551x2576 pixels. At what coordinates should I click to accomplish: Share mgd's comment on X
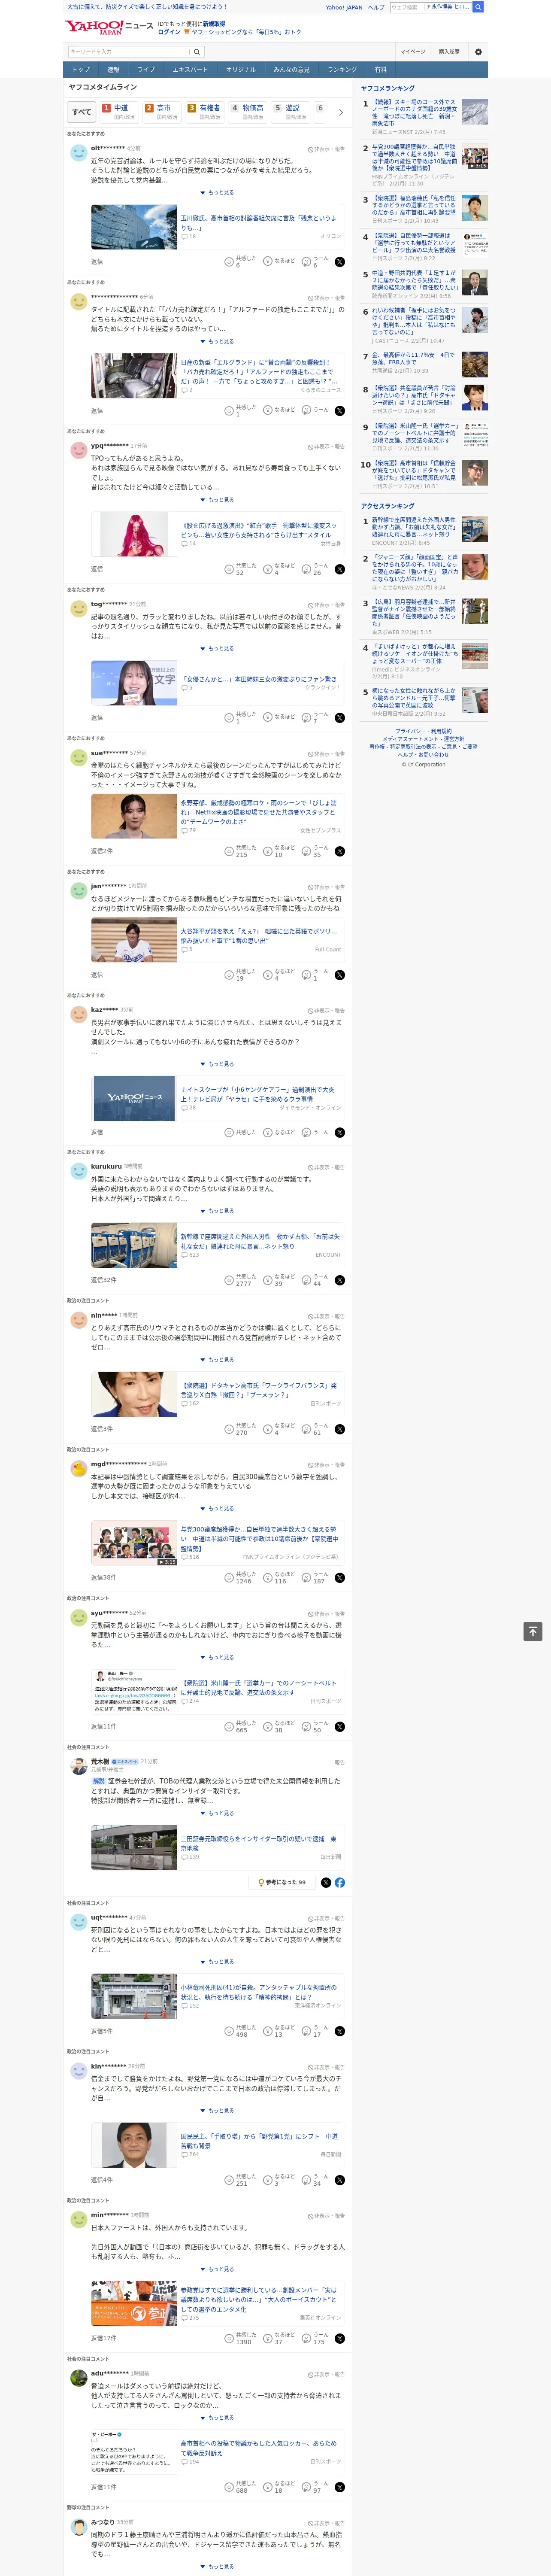tap(340, 1578)
